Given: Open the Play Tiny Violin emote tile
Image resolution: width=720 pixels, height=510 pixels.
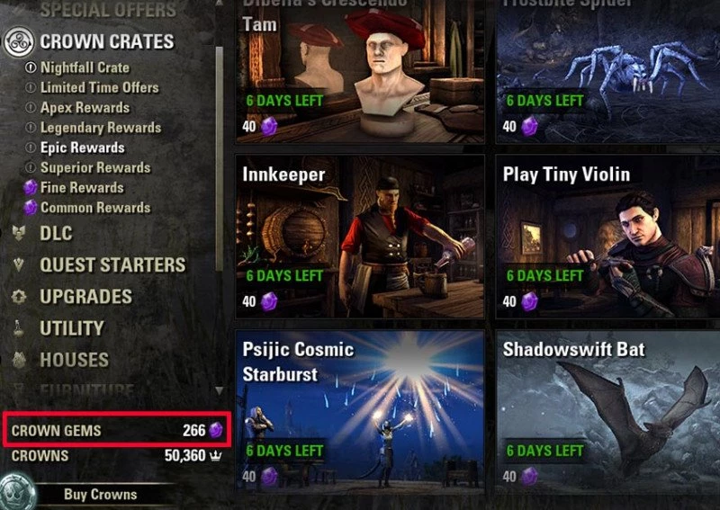Looking at the screenshot, I should 608,237.
